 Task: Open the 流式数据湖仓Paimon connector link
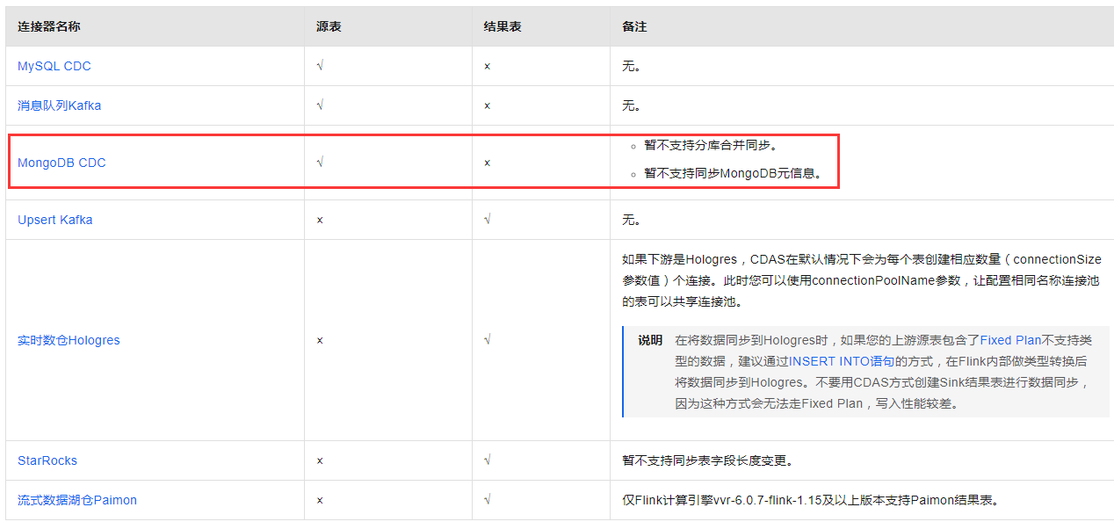pyautogui.click(x=77, y=500)
